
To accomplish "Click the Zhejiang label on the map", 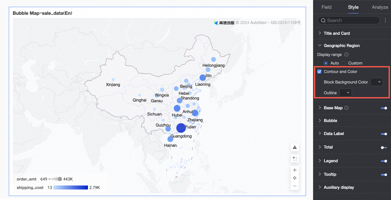I will coord(195,120).
